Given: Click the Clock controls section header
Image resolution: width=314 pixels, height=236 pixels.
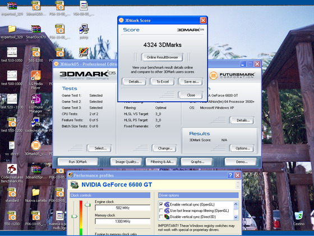Looking at the screenshot, I should coord(110,196).
